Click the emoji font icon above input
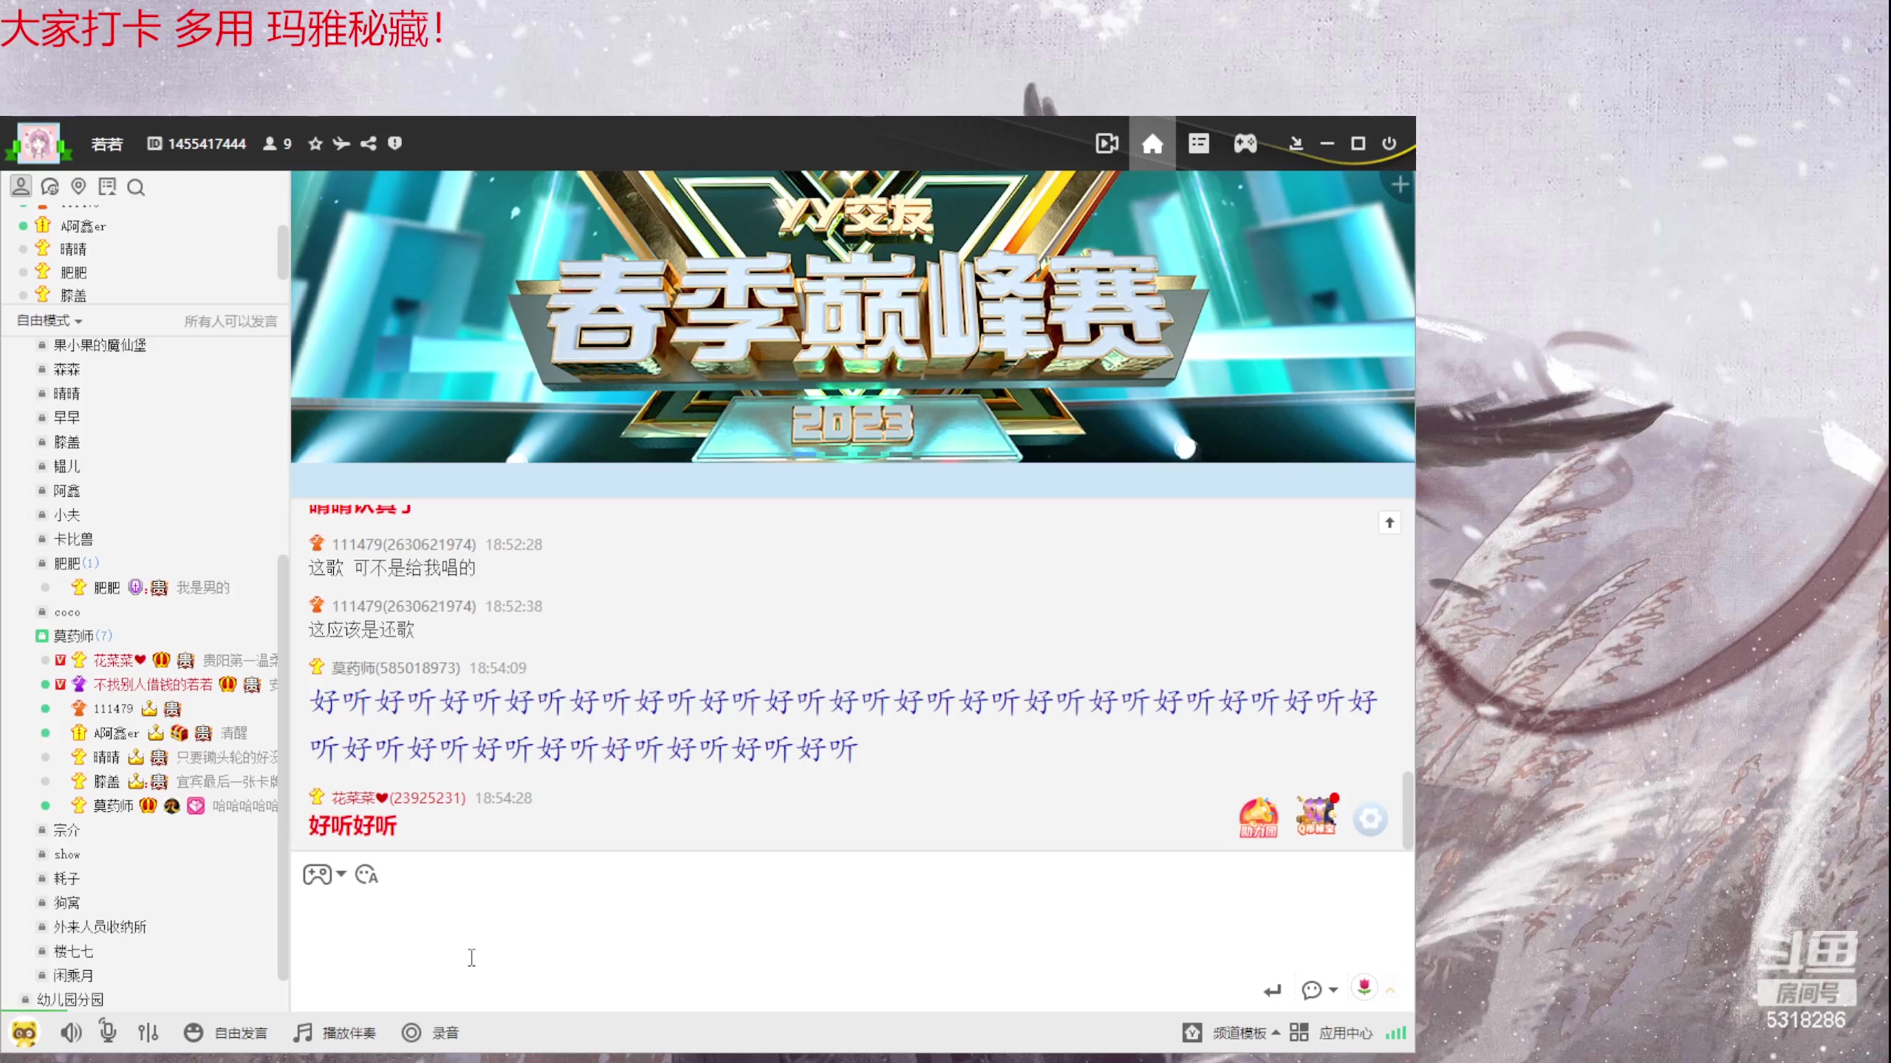Screen dimensions: 1891x1063 366,875
